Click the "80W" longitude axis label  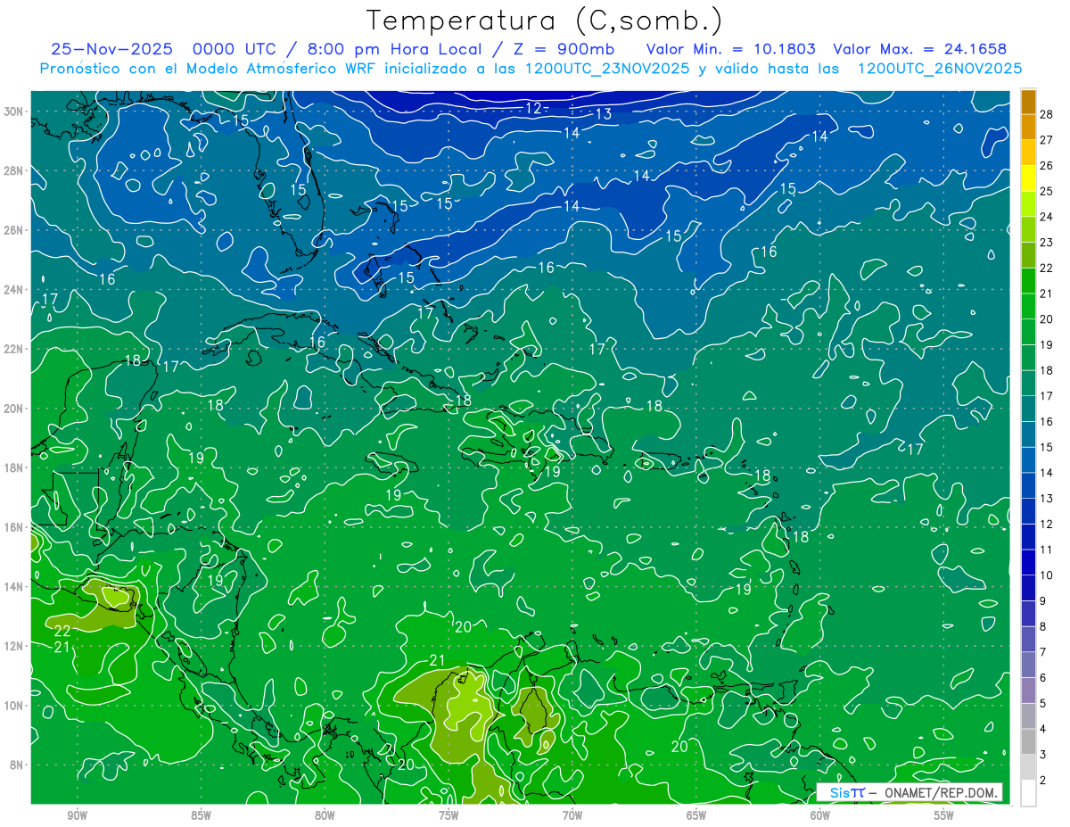click(x=325, y=815)
